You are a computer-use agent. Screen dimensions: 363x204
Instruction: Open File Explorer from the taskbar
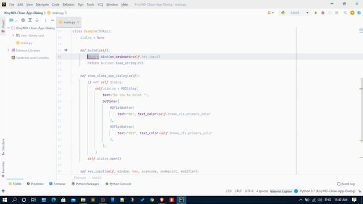[83, 200]
